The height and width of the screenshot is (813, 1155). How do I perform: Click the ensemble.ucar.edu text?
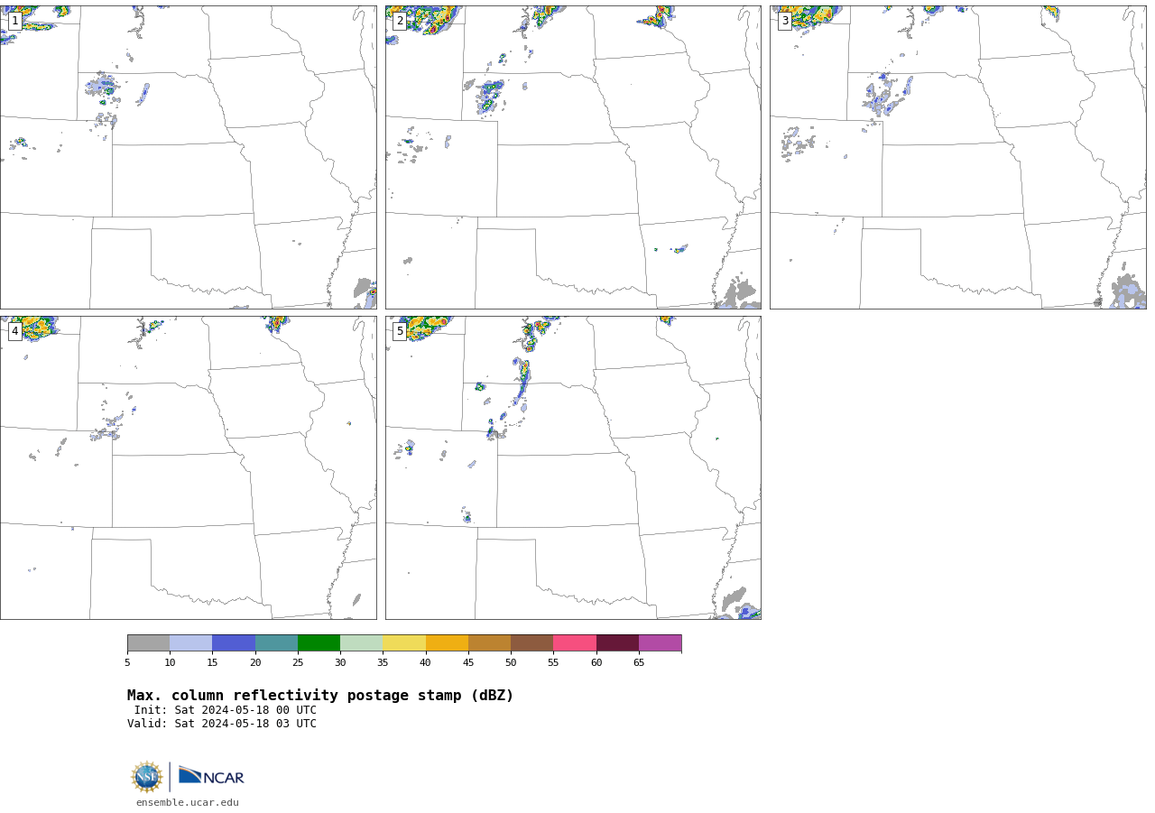point(188,802)
